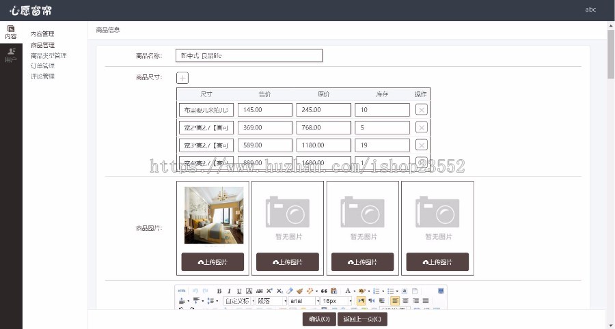Open 商品管理 in sidebar menu
The image size is (615, 329).
43,45
